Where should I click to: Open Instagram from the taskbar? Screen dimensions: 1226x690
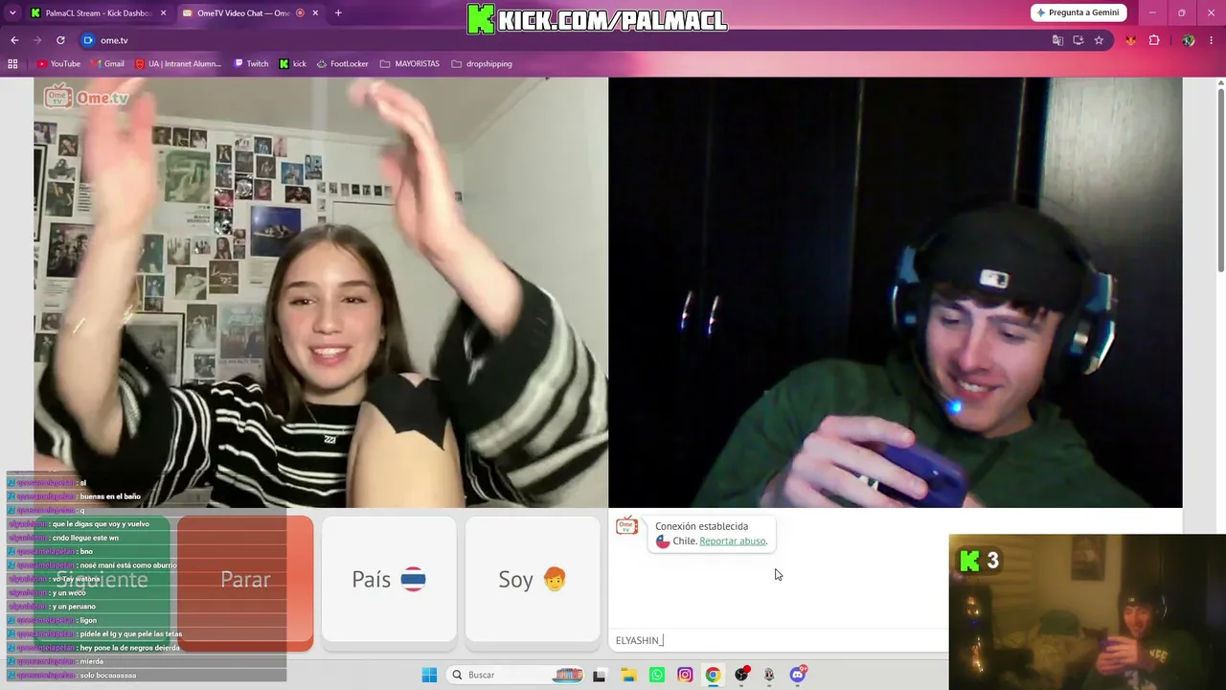685,675
